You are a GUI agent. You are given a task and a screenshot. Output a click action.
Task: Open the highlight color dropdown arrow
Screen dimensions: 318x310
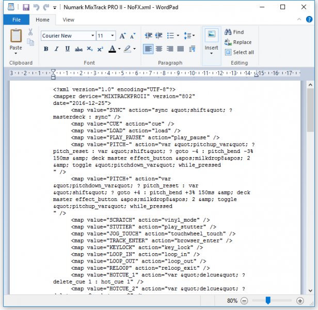click(134, 49)
